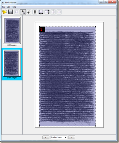Select the draw crop rectangle tool
The image size is (119, 143).
click(x=17, y=12)
